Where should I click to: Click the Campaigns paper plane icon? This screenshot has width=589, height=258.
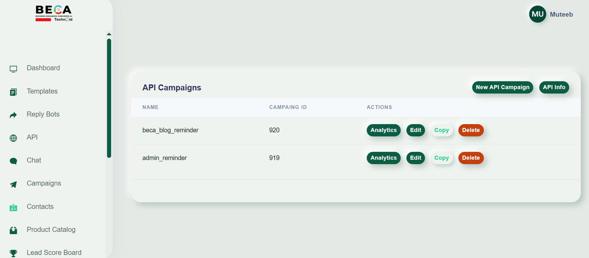(x=13, y=184)
